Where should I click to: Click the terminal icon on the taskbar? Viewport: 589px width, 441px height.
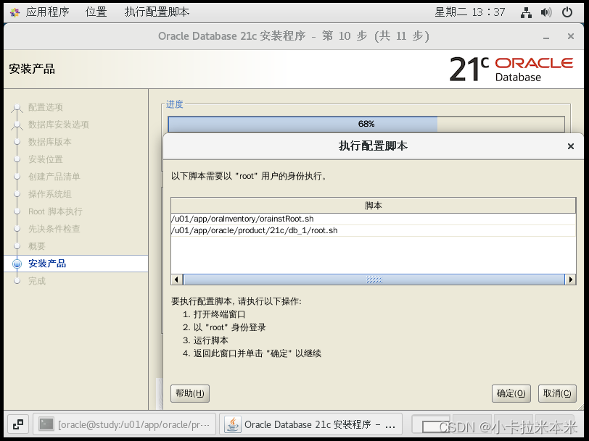45,424
